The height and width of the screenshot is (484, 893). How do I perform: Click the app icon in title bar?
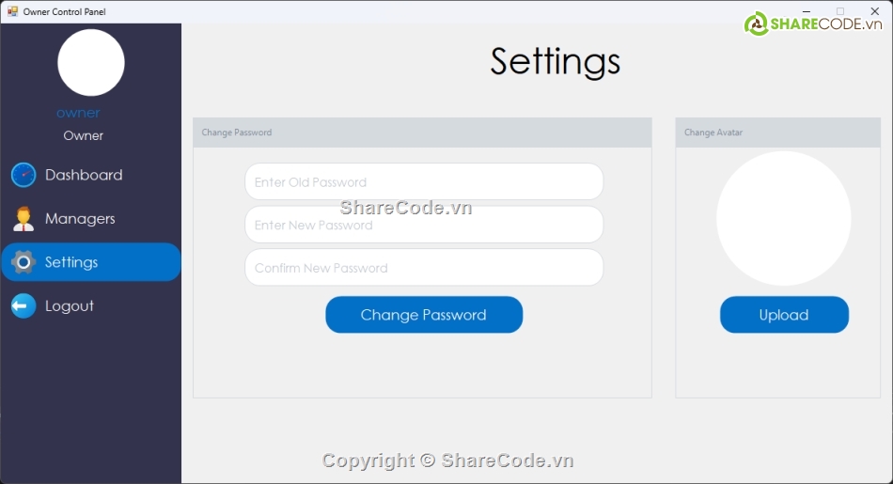12,11
